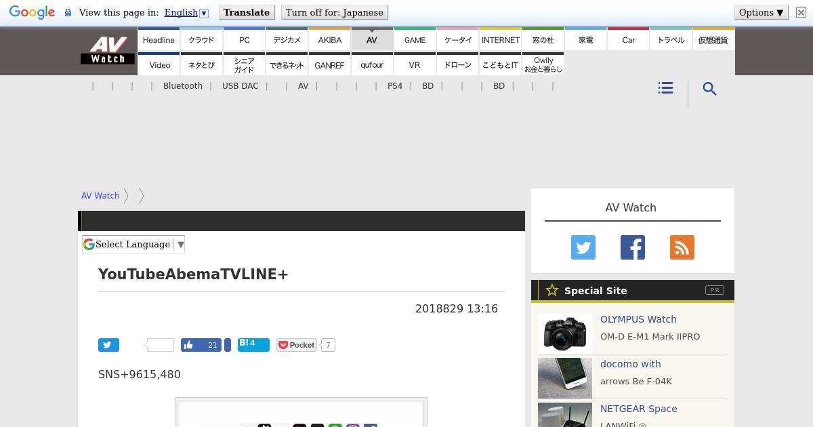This screenshot has height=427, width=813.
Task: Open the qufour tab
Action: (372, 65)
